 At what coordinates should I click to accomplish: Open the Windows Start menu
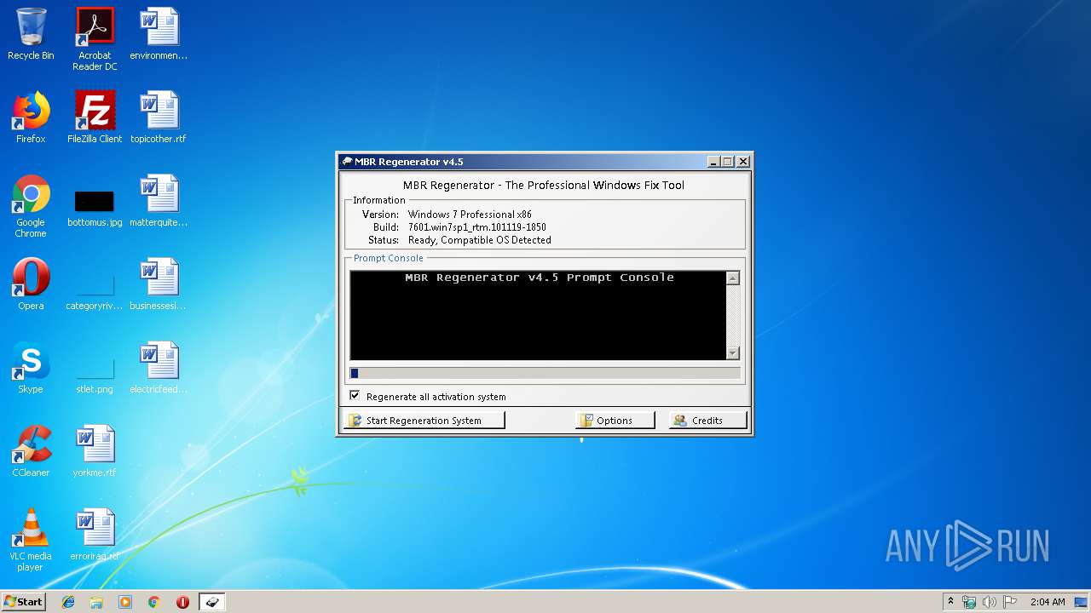(23, 602)
